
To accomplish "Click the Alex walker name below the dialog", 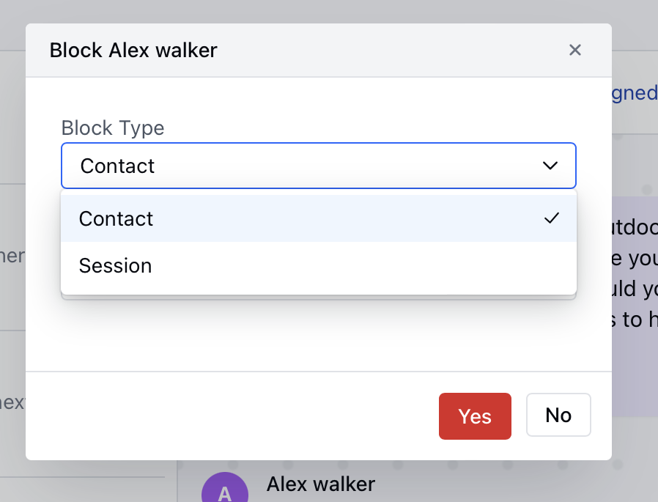I will [320, 484].
